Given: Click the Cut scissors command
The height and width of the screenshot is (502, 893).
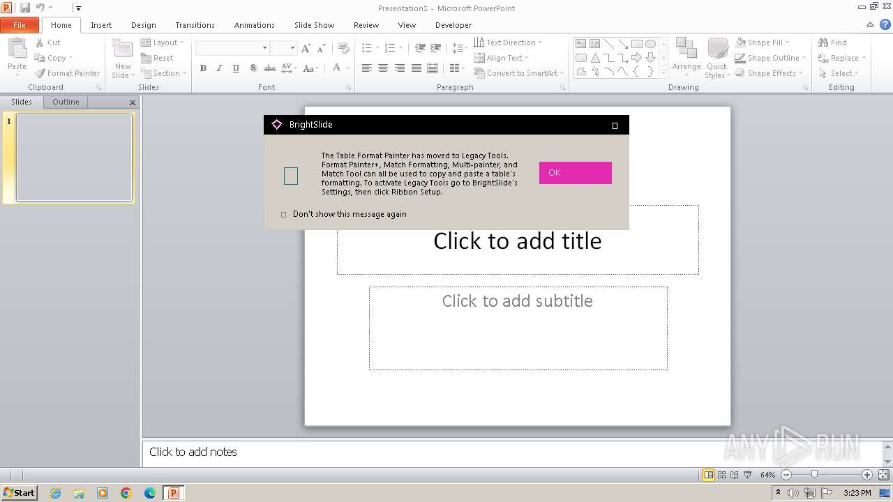Looking at the screenshot, I should coord(48,43).
